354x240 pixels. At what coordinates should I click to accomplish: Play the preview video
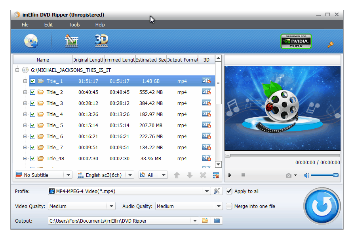[230, 175]
